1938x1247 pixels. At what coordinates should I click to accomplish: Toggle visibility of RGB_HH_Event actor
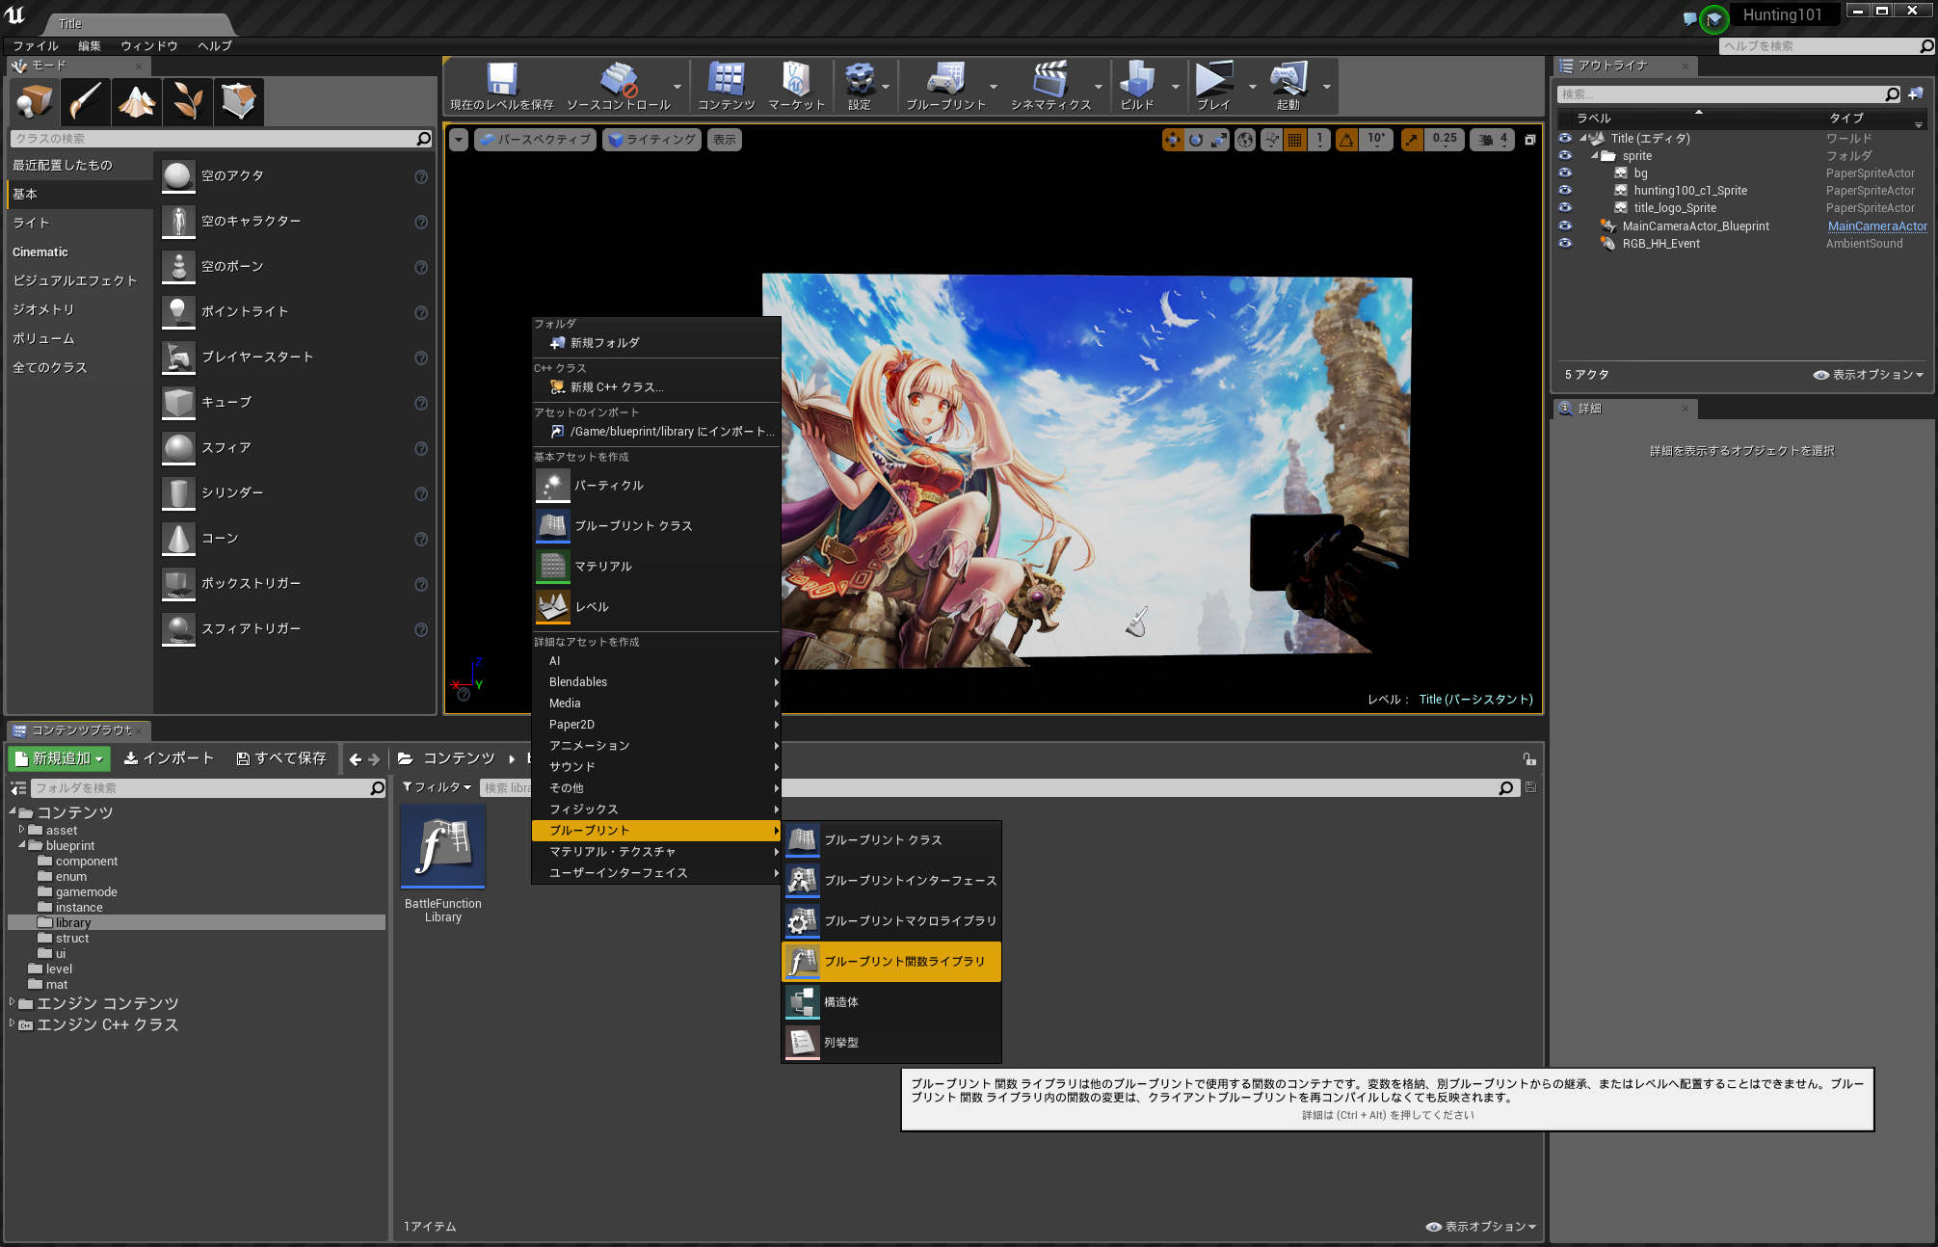point(1565,244)
